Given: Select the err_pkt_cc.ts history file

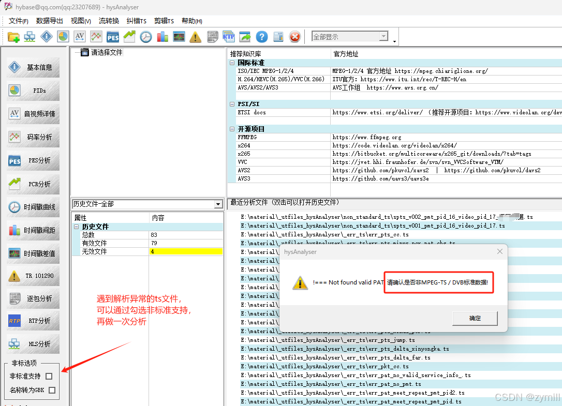Looking at the screenshot, I should point(324,366).
